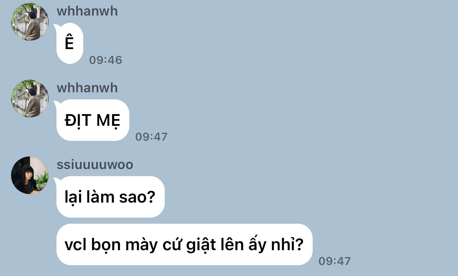Select the 'ĐỊT MẸ' message bubble

pyautogui.click(x=93, y=120)
